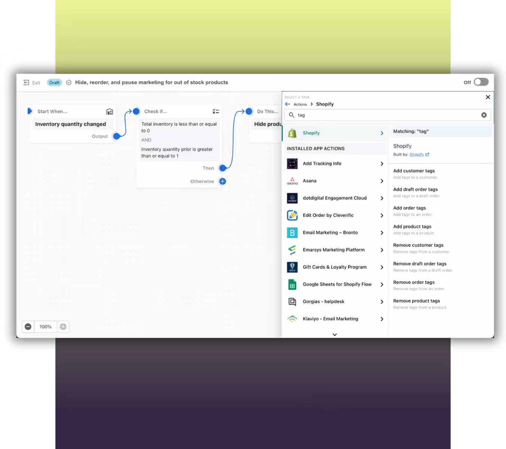Screen dimensions: 506x449
Task: Select the Total inventory condition text
Action: pyautogui.click(x=179, y=128)
